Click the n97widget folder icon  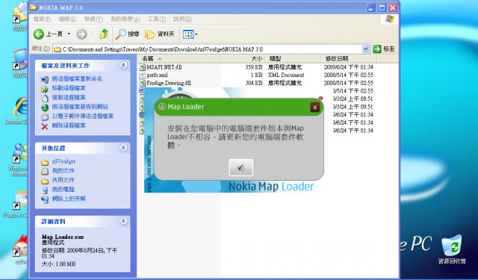[45, 162]
